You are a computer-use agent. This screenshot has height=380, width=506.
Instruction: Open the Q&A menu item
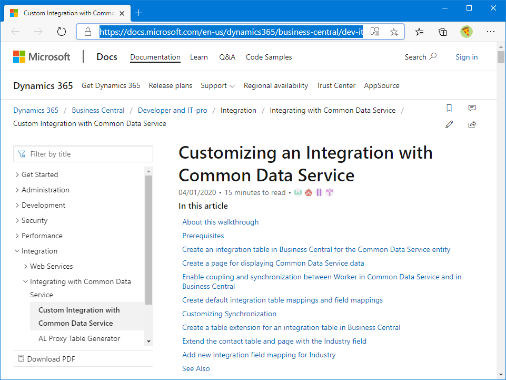[x=227, y=57]
